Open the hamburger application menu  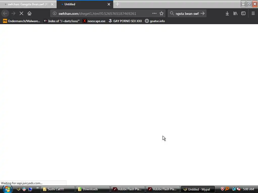(253, 14)
